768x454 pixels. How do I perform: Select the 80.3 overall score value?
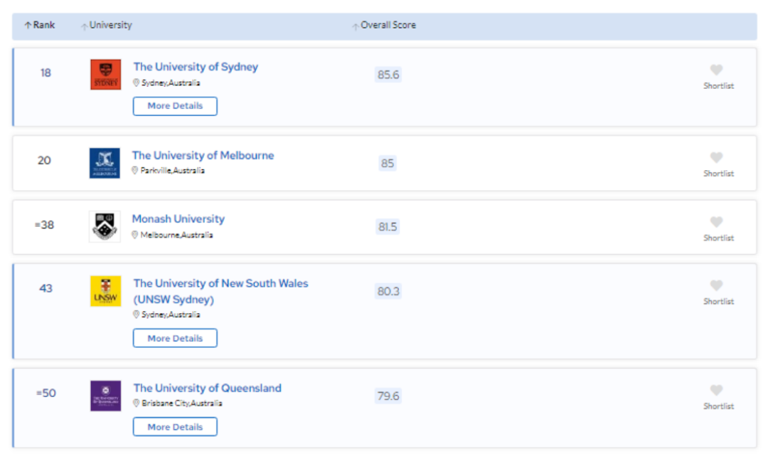tap(388, 291)
